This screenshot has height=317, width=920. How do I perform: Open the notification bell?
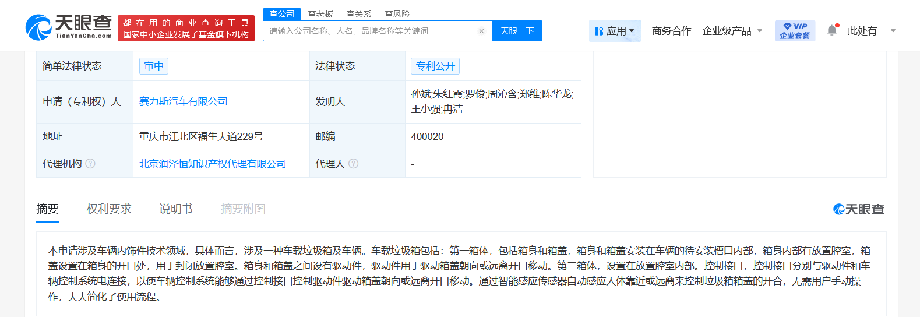832,30
